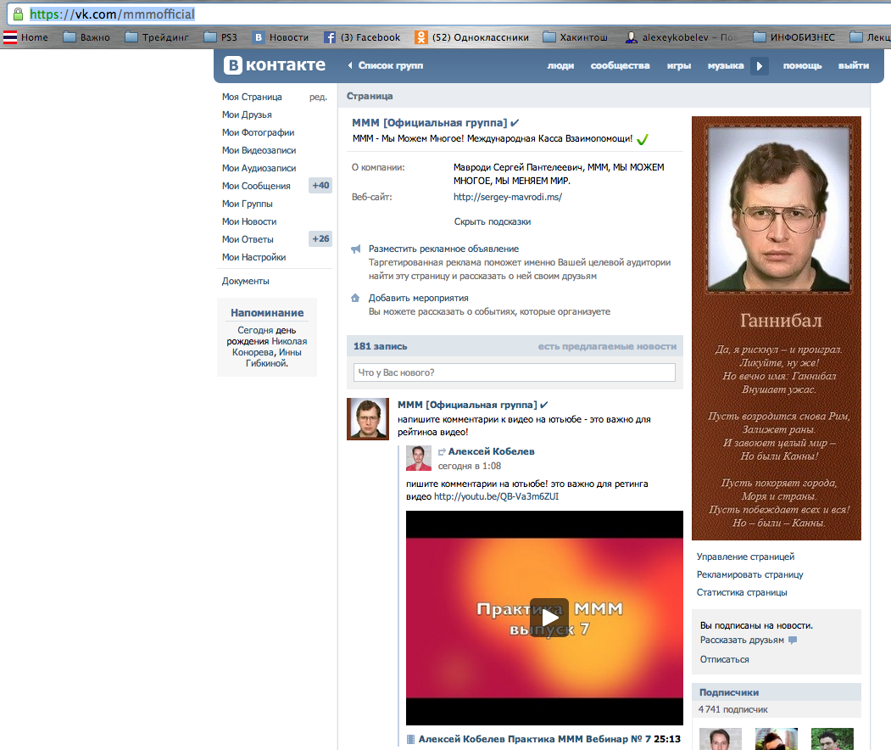Image resolution: width=891 pixels, height=750 pixels.
Task: Click the group avatar on the wall post
Action: [368, 419]
